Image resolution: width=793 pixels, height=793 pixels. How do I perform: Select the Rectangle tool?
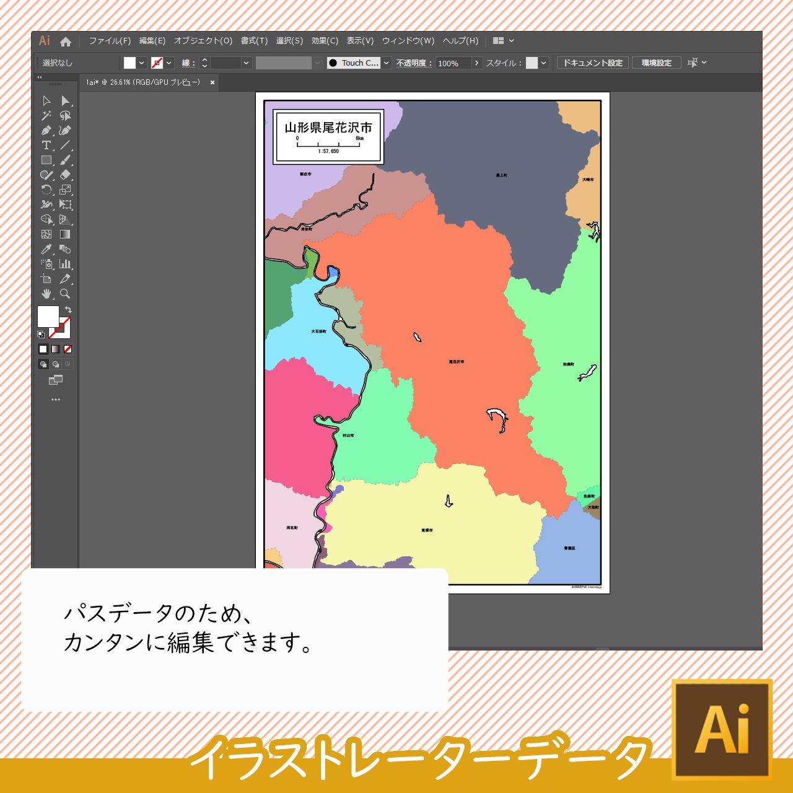point(46,160)
